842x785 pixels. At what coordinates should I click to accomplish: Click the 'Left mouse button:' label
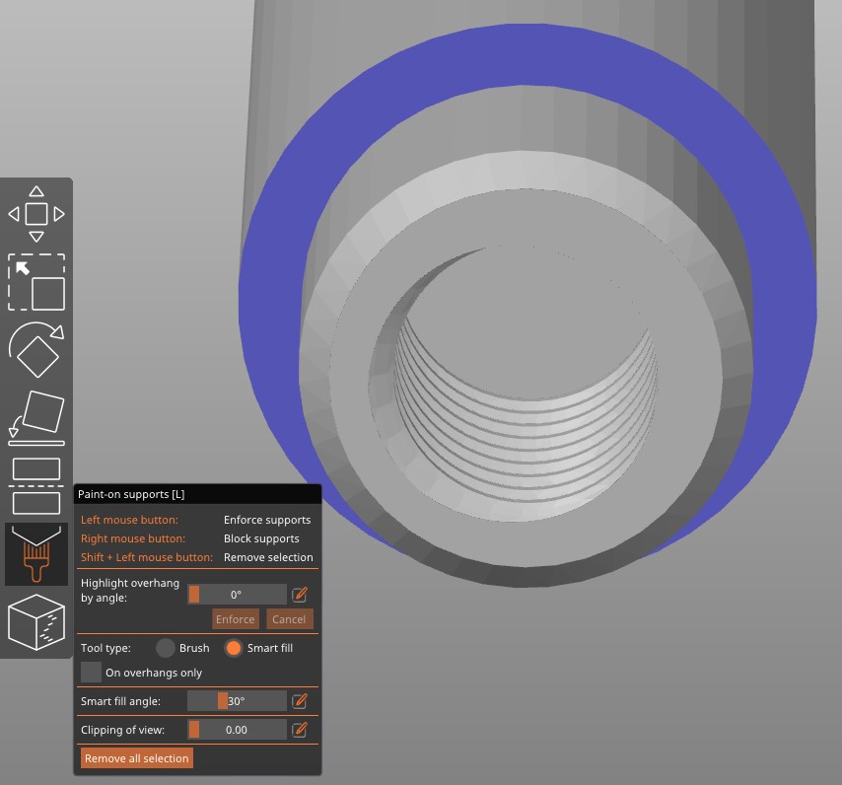[129, 520]
